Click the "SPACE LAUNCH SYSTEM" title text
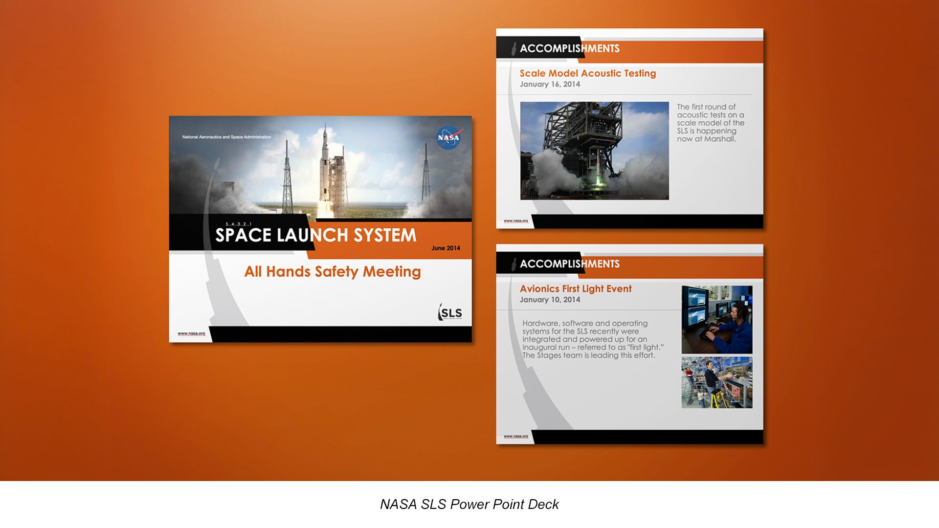Image resolution: width=939 pixels, height=528 pixels. tap(316, 235)
